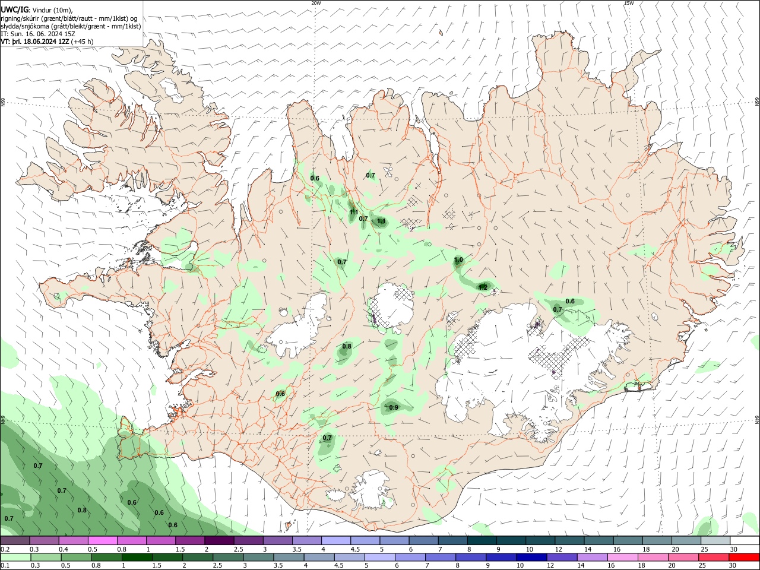The image size is (760, 570).
Task: Click the header line 'UWC/IG: Vindur (10m),'
Action: click(37, 10)
